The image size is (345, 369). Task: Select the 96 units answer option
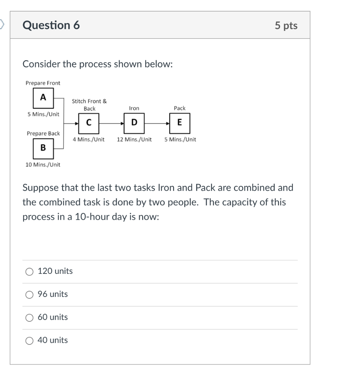29,295
